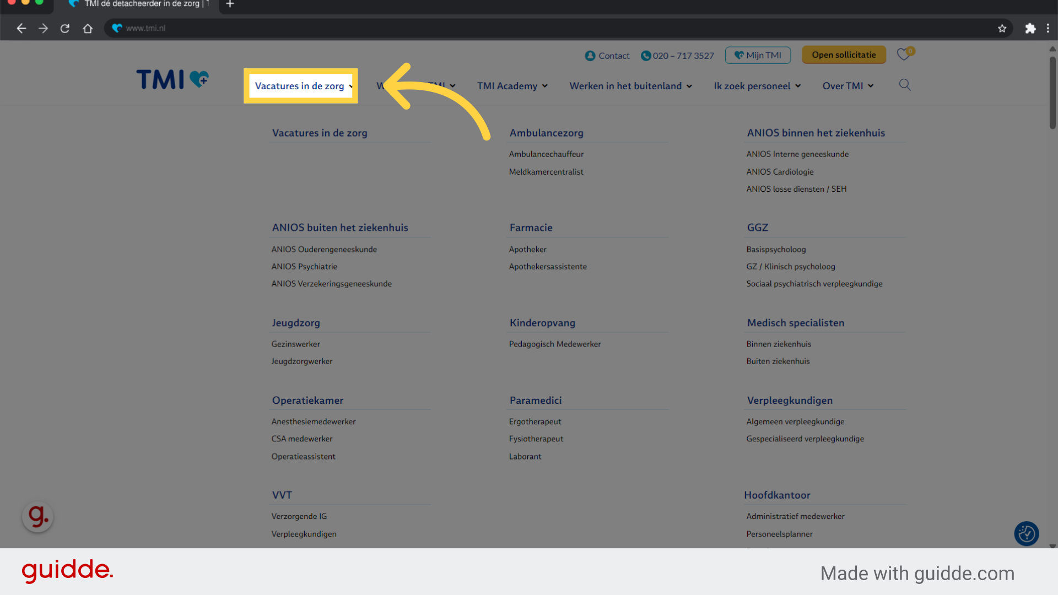Open ANIOS binnen het ziekenhuis category
The height and width of the screenshot is (595, 1058).
(x=816, y=133)
